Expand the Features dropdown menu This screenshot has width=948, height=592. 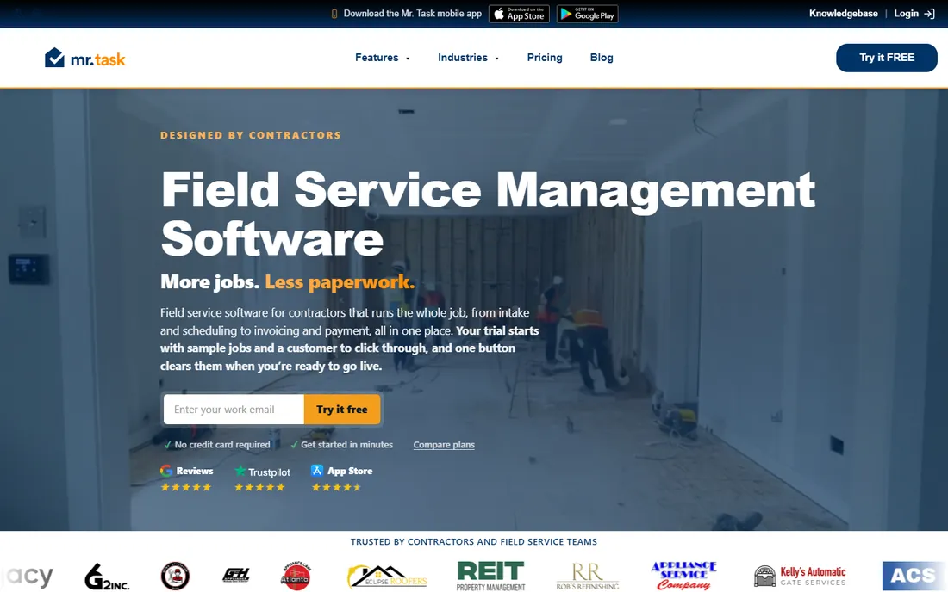click(x=382, y=58)
